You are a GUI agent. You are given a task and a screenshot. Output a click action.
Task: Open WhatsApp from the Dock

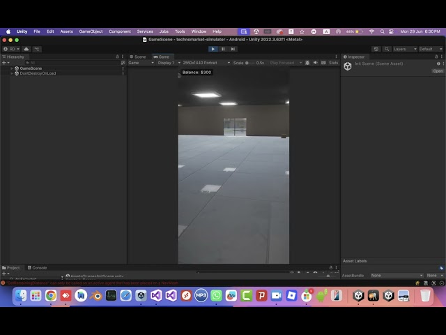[216, 296]
